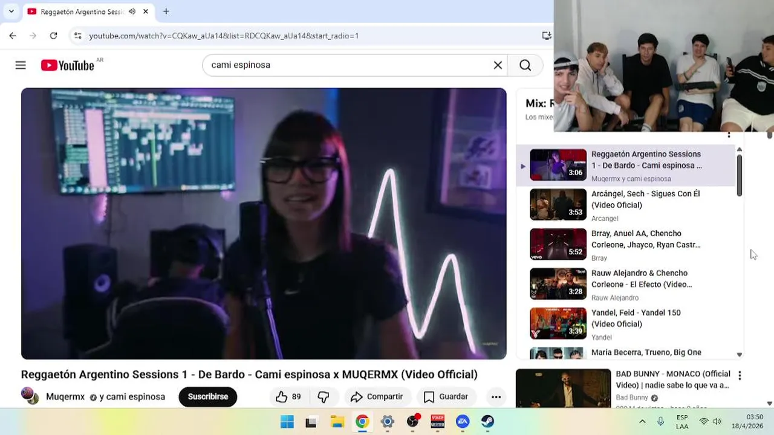Open the ESP LAA language switcher
The width and height of the screenshot is (774, 435).
point(682,422)
